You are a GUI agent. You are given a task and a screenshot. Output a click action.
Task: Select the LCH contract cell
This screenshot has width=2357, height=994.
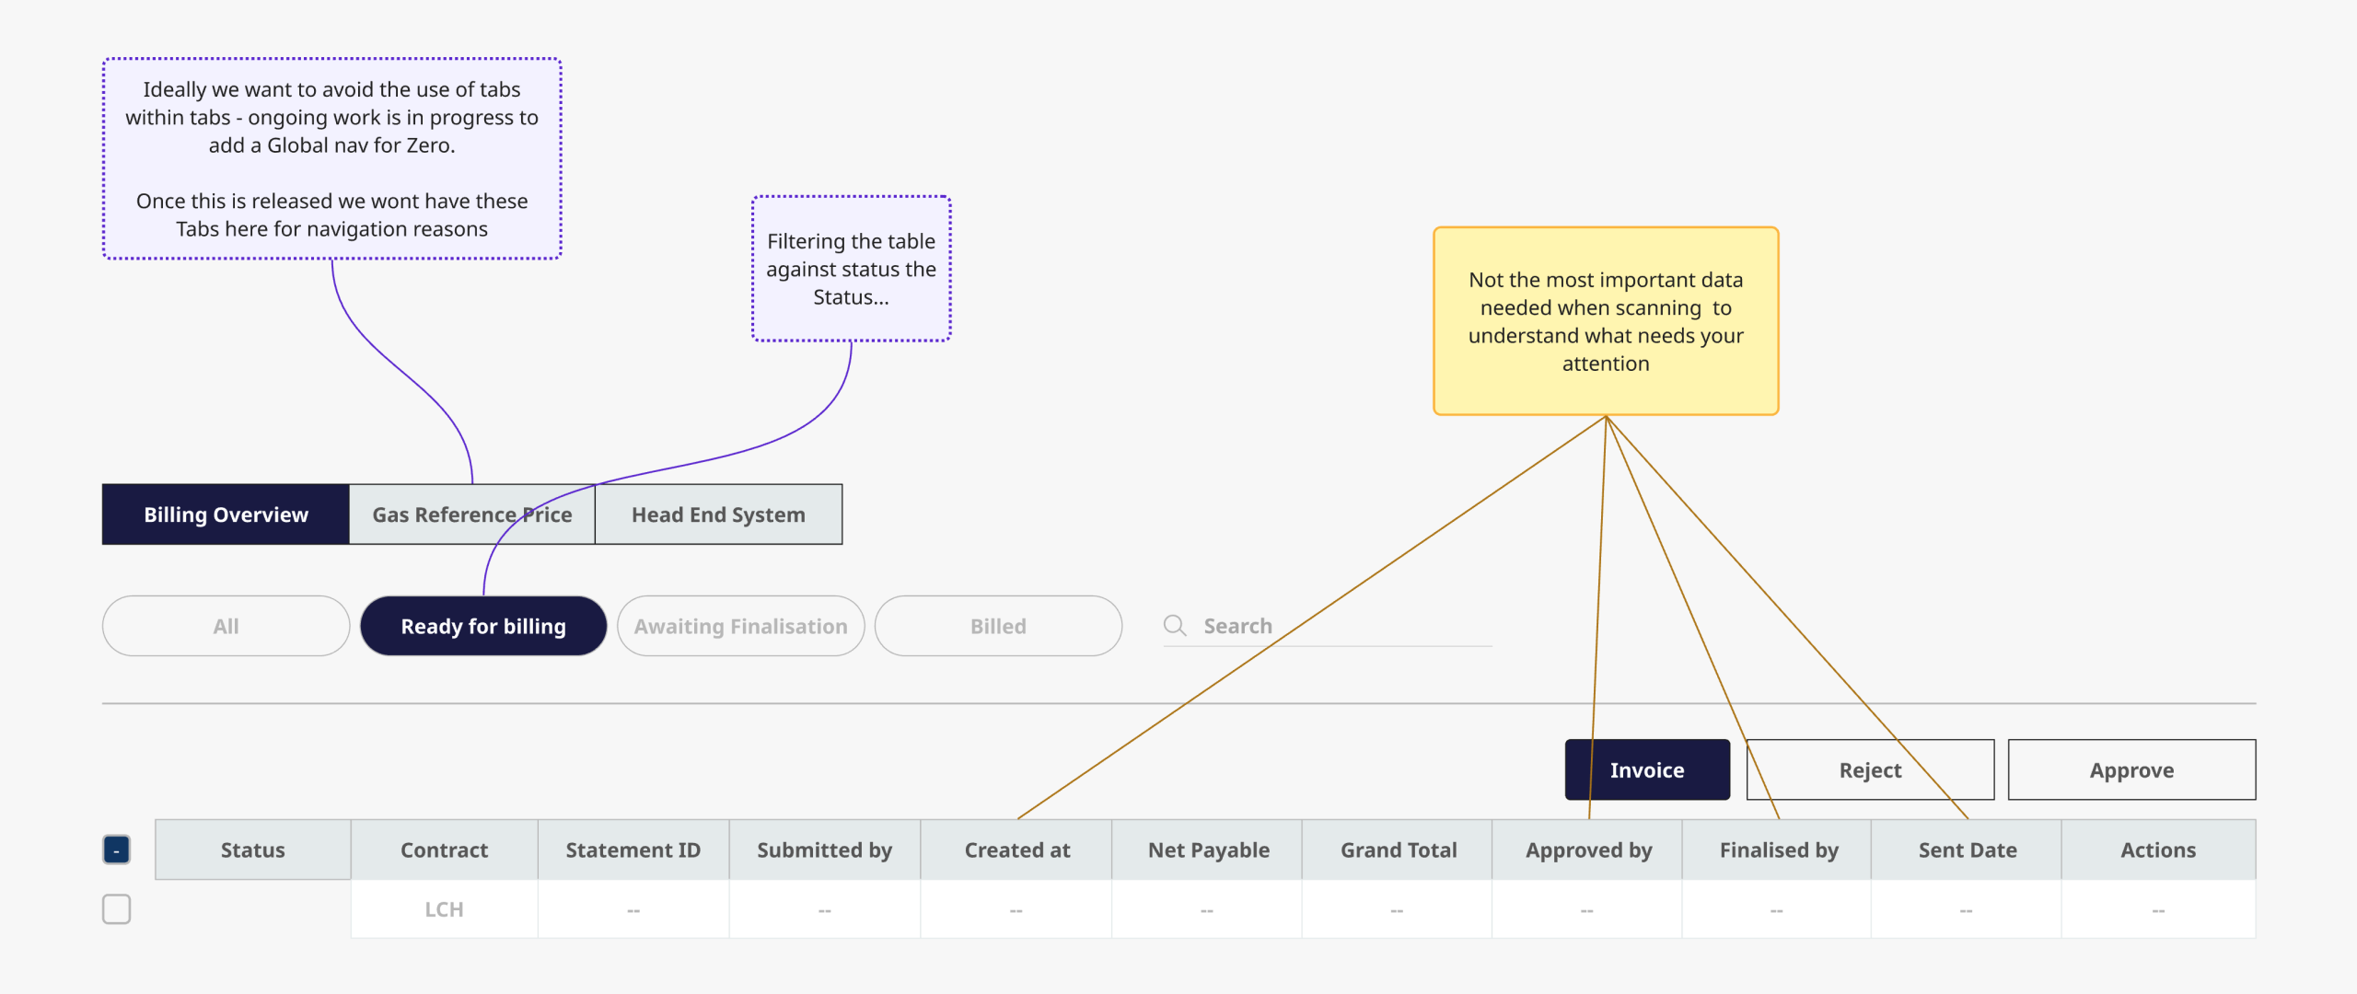tap(445, 909)
